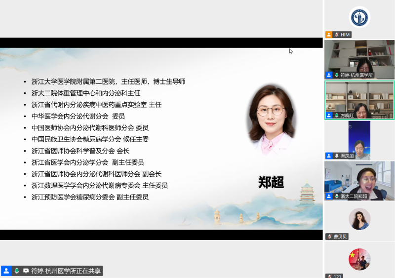Click HIM's circular logo avatar

coord(359,17)
